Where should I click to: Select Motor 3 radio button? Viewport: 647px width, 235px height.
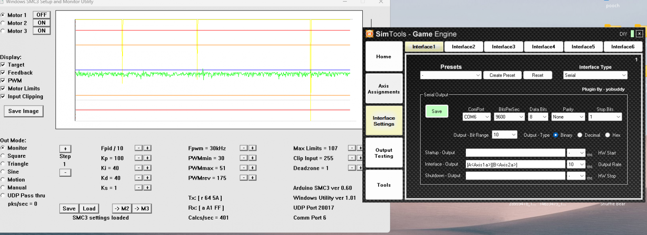(3, 31)
